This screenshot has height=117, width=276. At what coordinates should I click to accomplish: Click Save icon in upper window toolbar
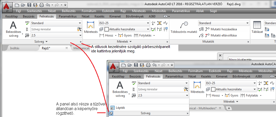click(x=29, y=5)
